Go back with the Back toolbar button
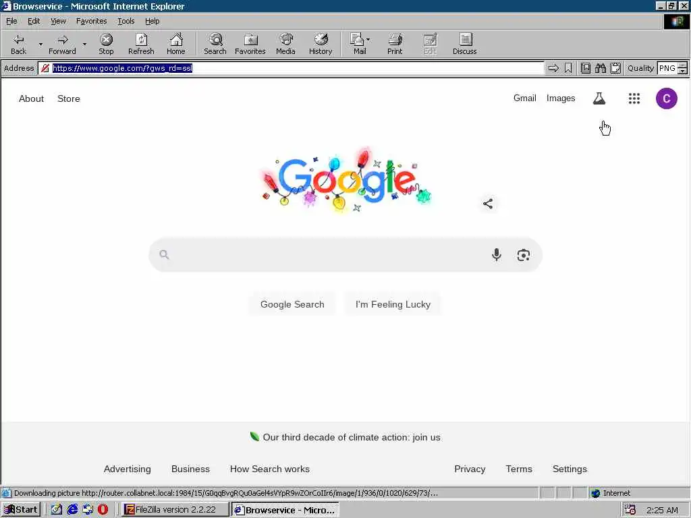 [18, 44]
